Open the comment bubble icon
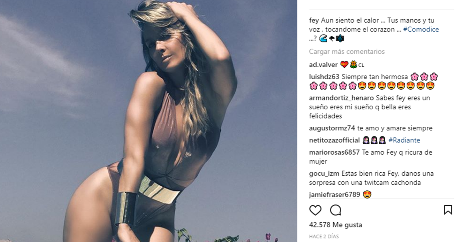 [336, 210]
